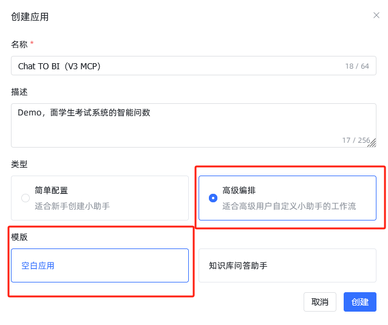Screen dimensions: 388x325
Task: Close the 创建应用 dialog with X
Action: [x=376, y=15]
